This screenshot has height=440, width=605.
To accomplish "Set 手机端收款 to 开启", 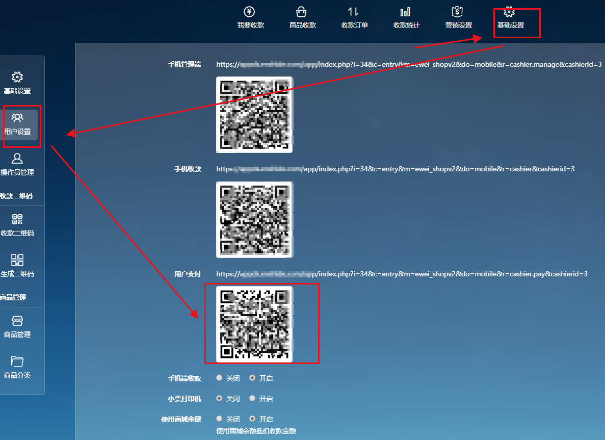I will point(252,378).
